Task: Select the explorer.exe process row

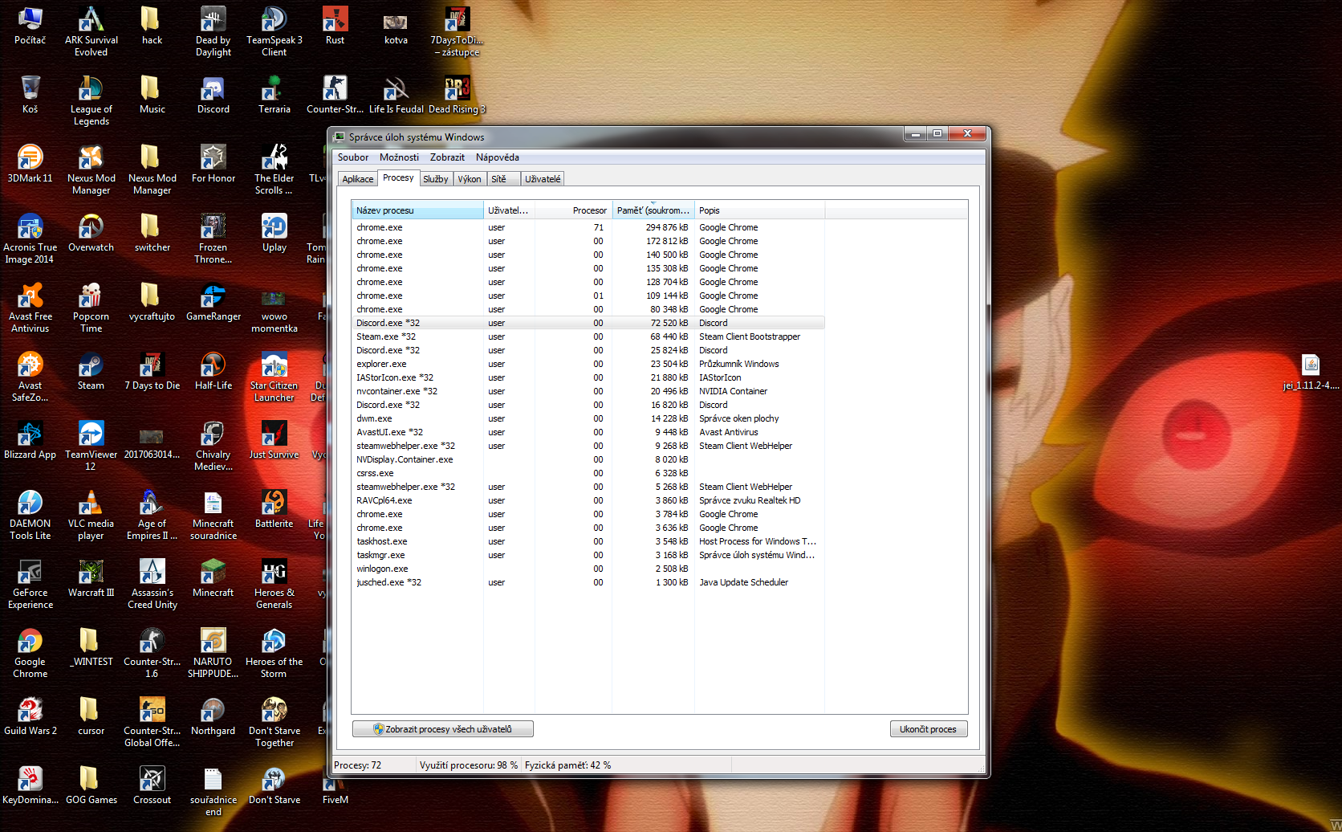Action: coord(382,364)
